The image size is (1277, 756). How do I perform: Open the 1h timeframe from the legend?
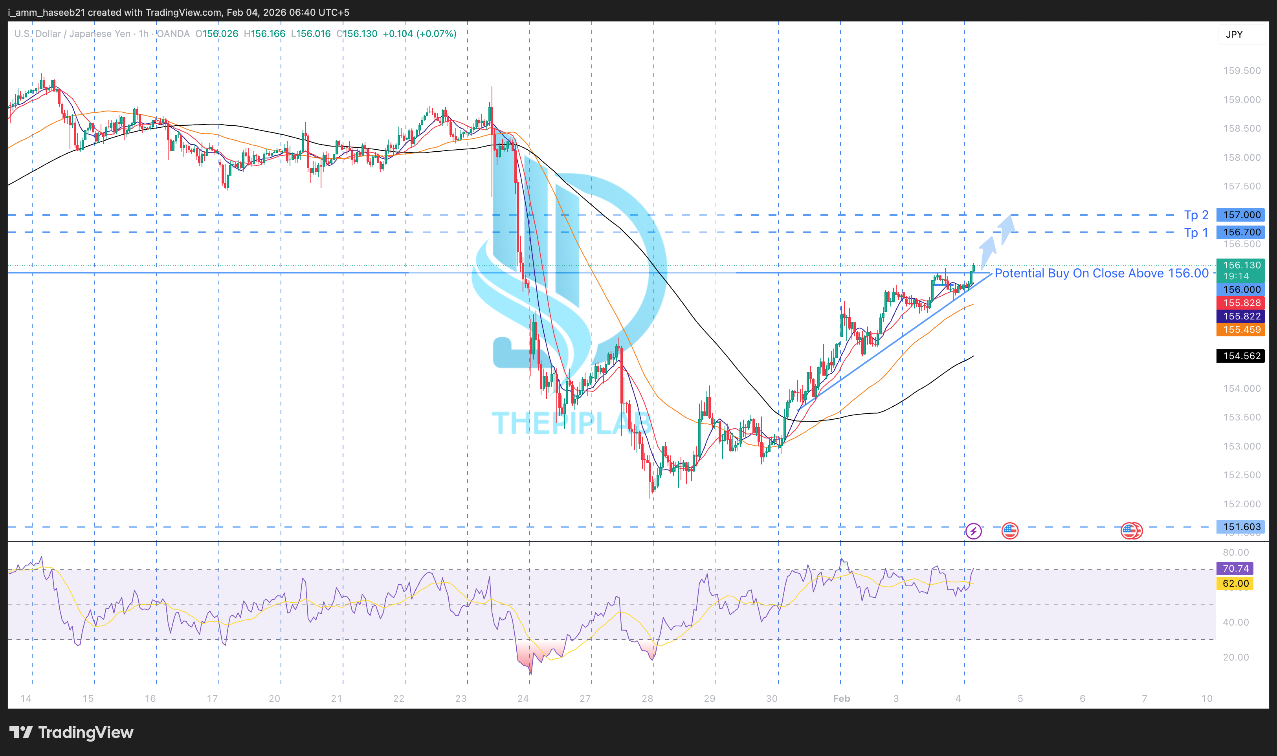[x=143, y=34]
